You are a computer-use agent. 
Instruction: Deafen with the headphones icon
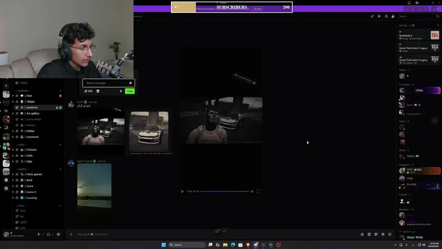tap(48, 234)
